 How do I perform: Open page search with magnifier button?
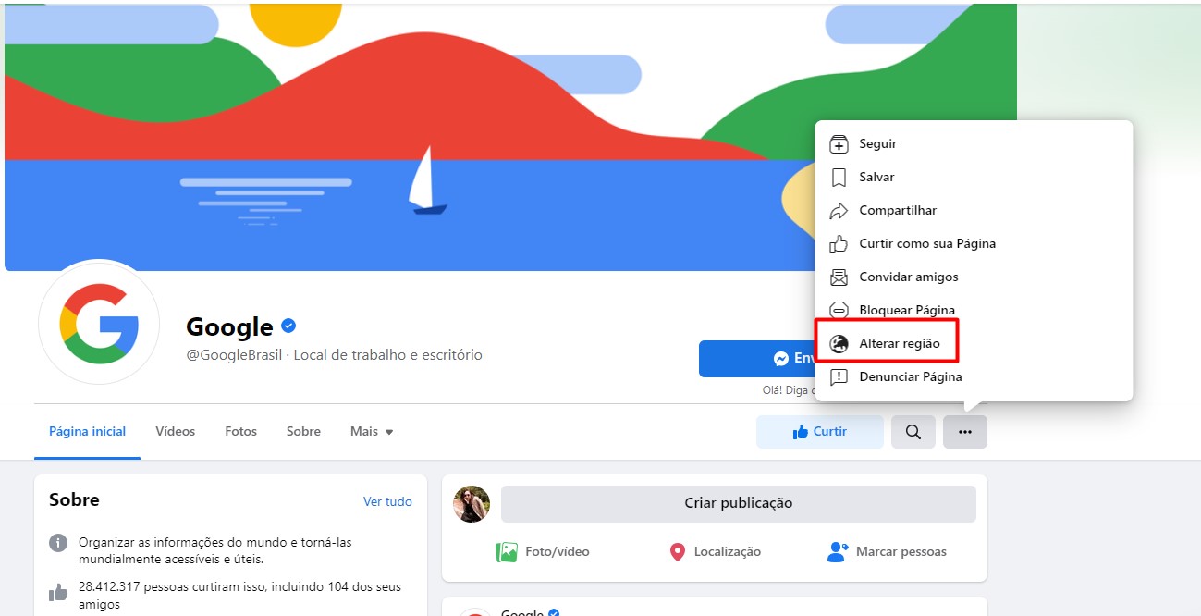coord(913,432)
